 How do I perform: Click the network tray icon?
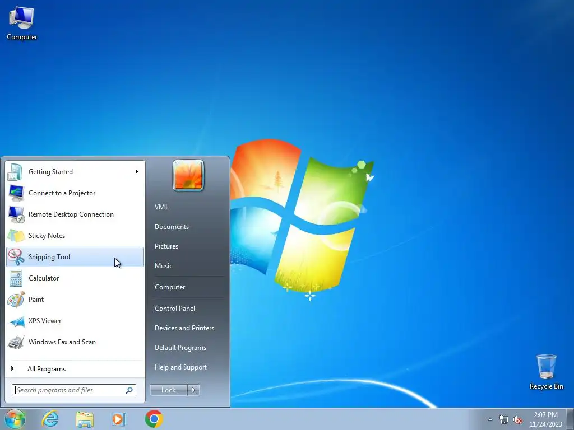point(504,420)
